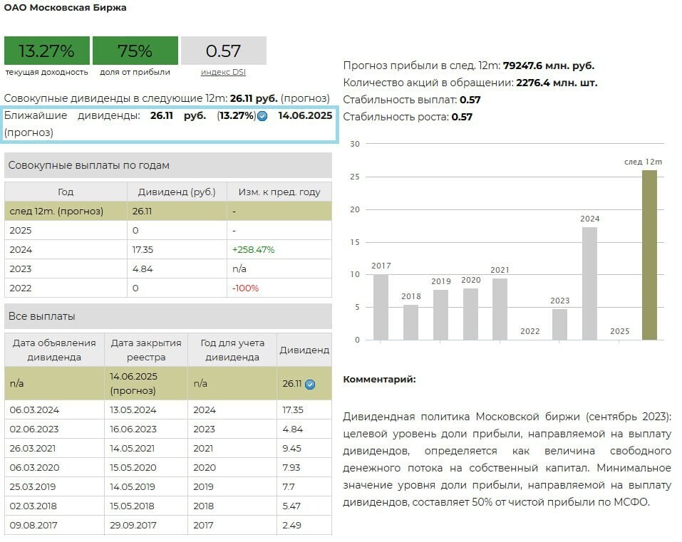Open the индекс DSI link
Viewport: 682px width, 542px height.
[223, 72]
